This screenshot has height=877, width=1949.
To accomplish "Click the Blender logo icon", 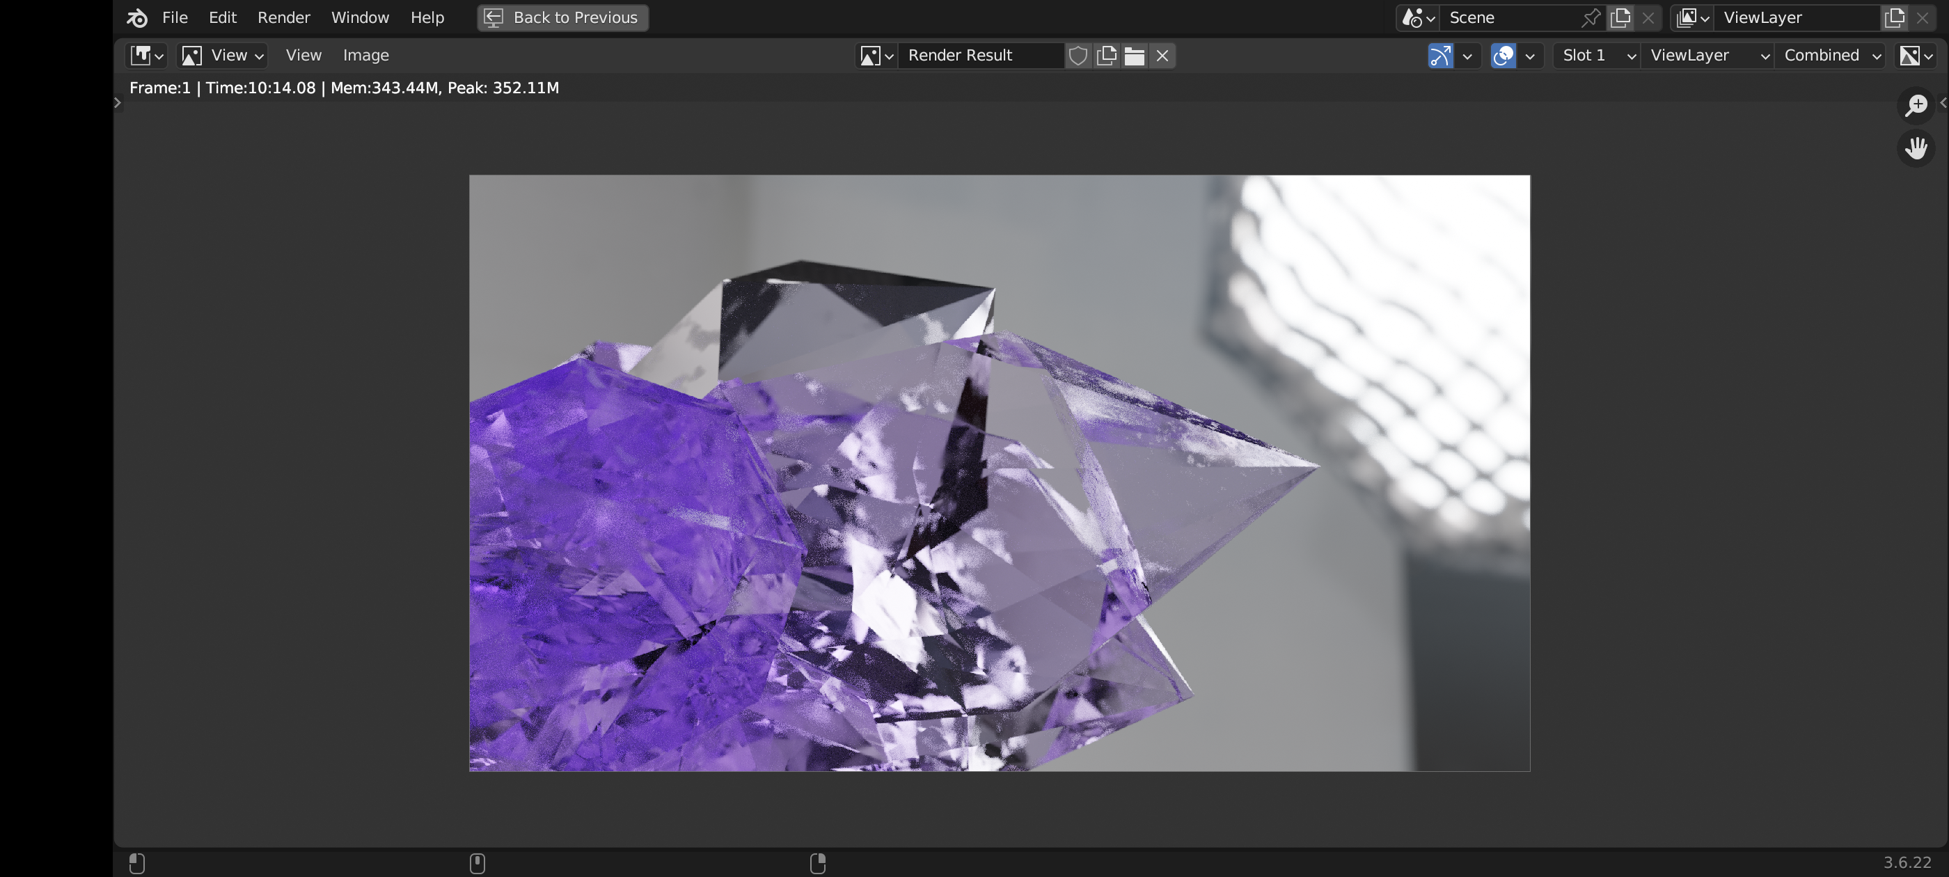I will pyautogui.click(x=137, y=17).
